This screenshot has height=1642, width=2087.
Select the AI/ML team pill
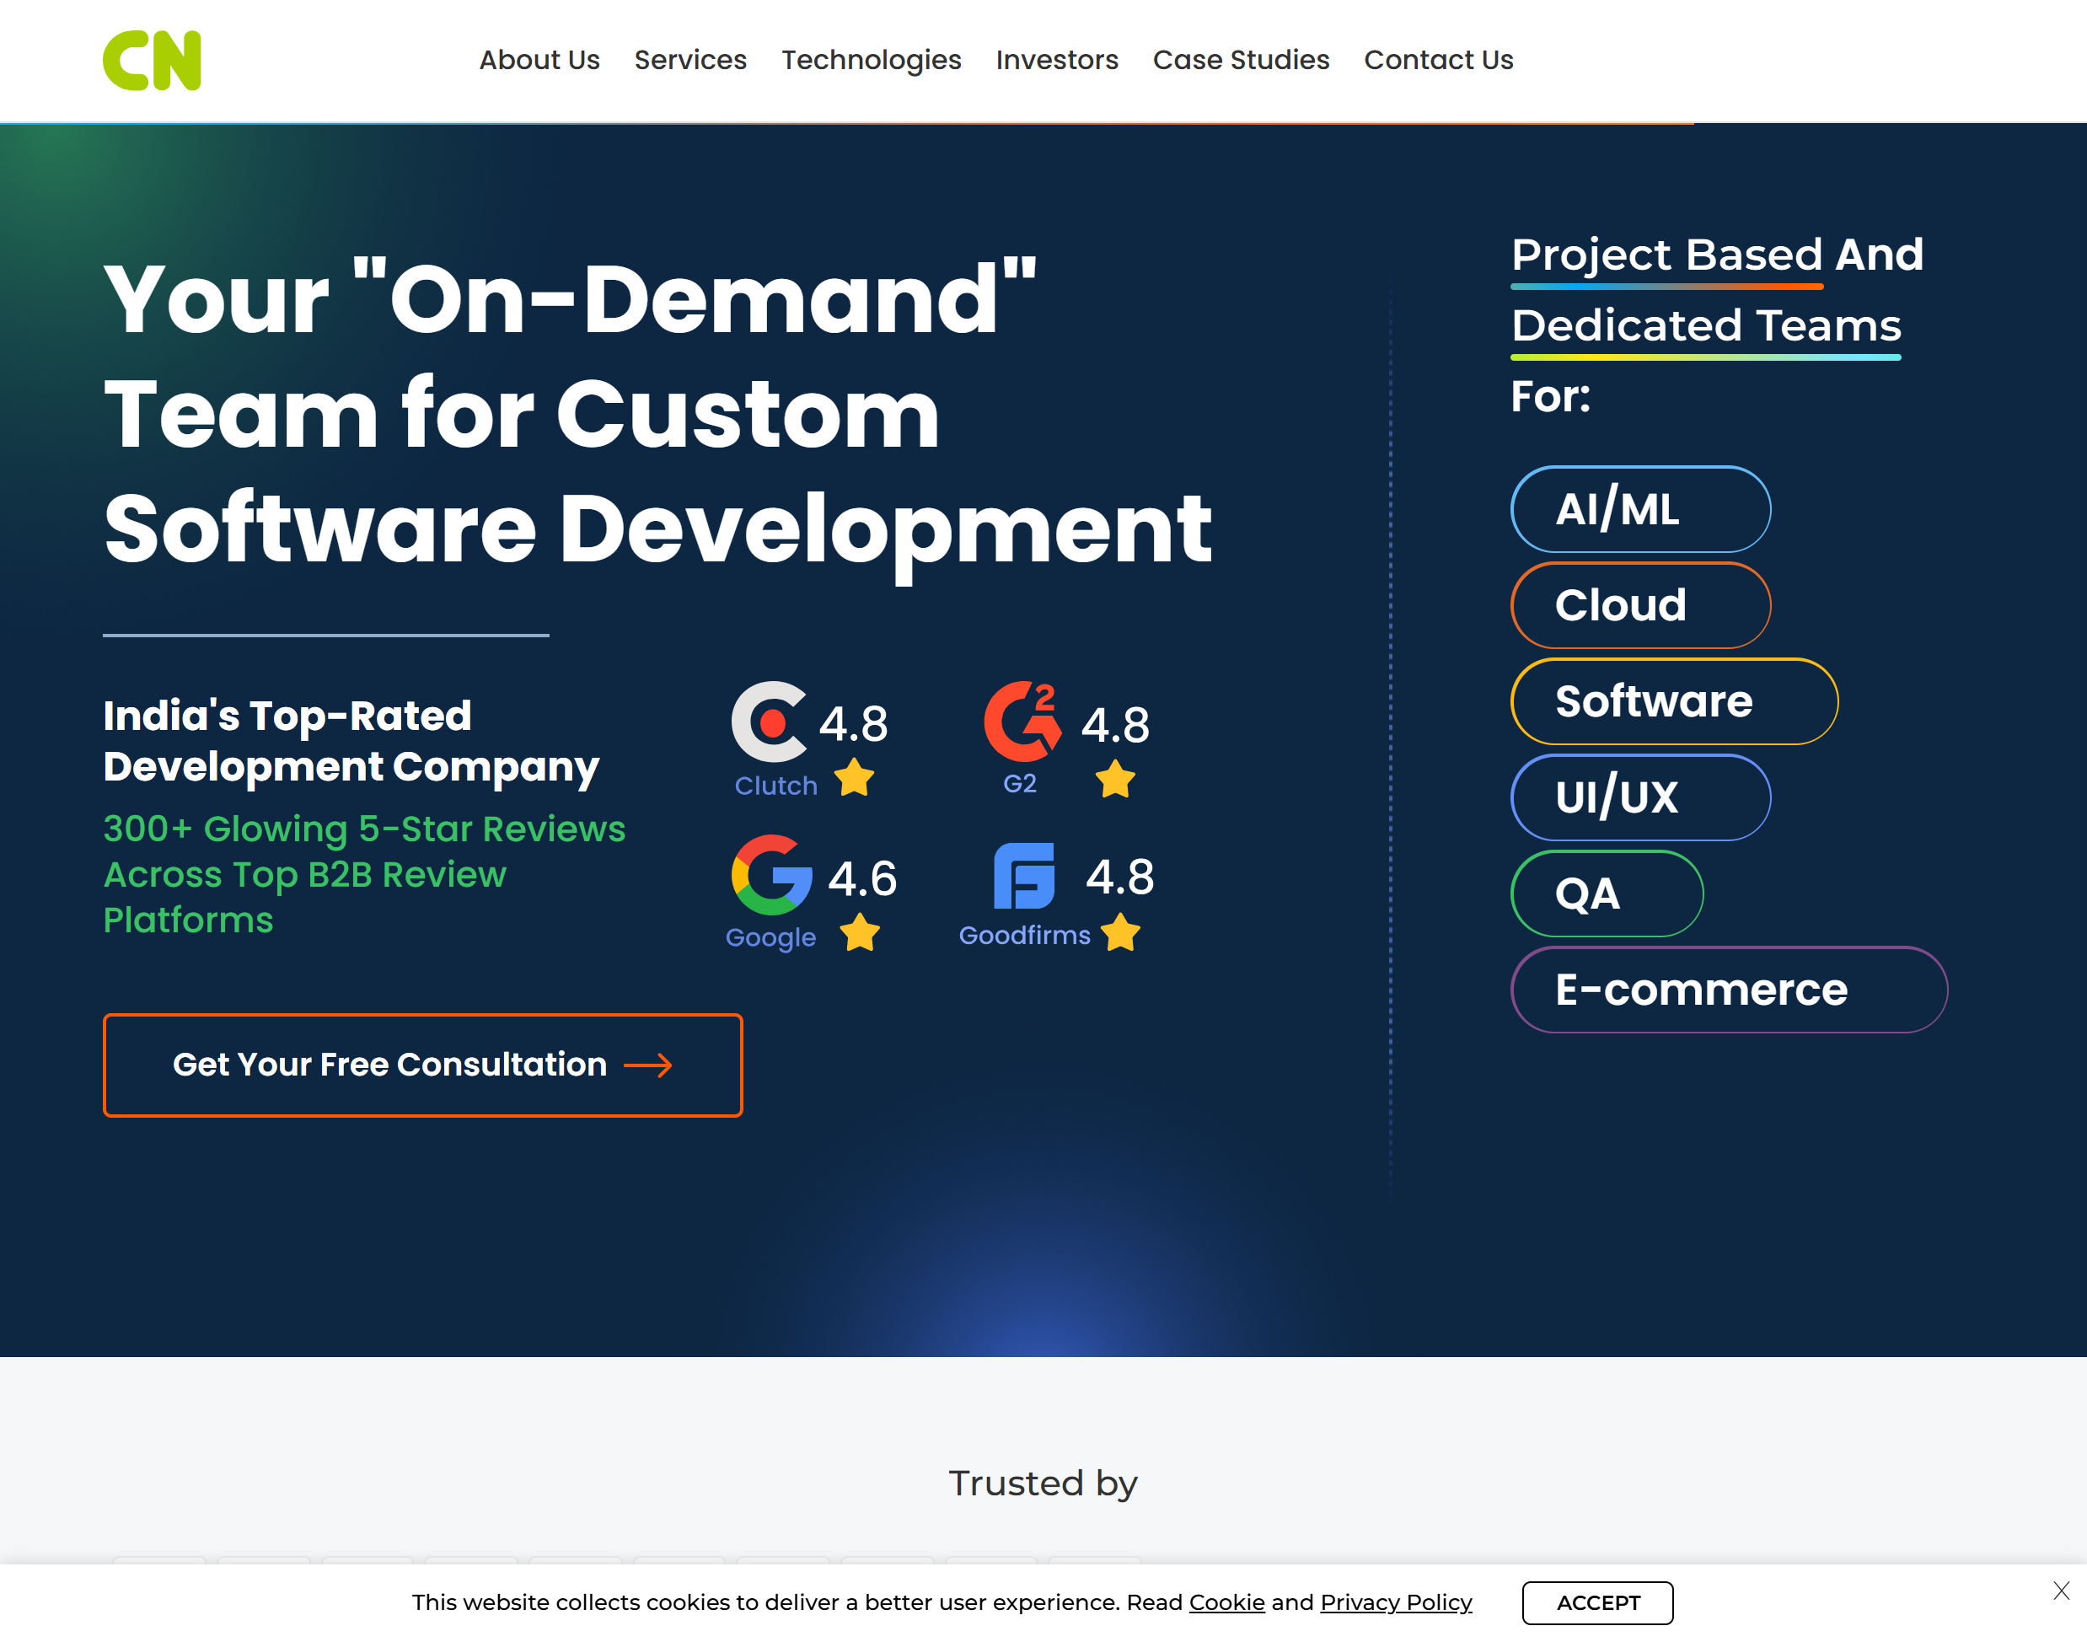coord(1640,509)
